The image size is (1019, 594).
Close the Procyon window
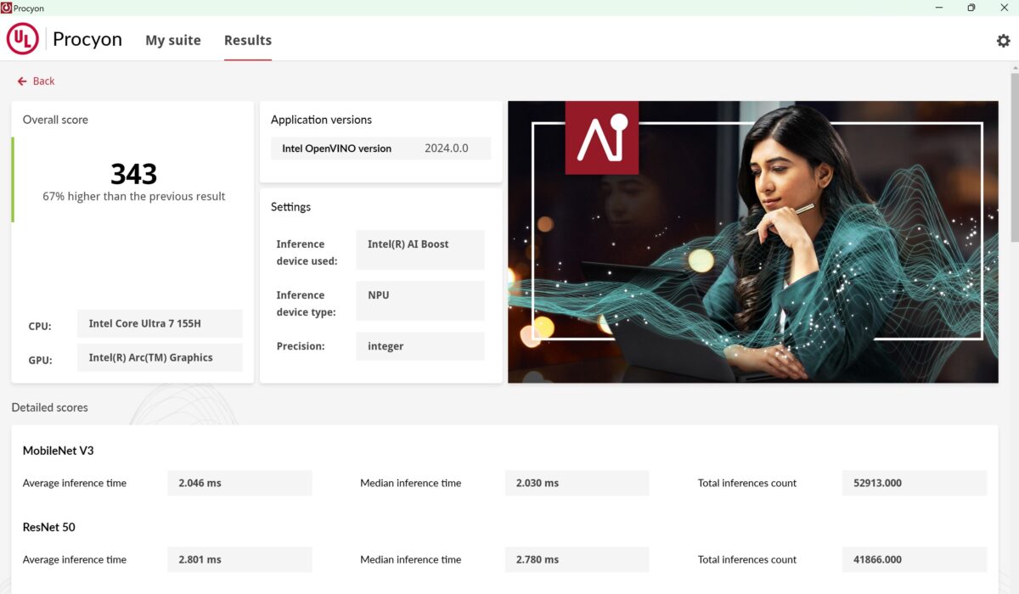(1005, 8)
